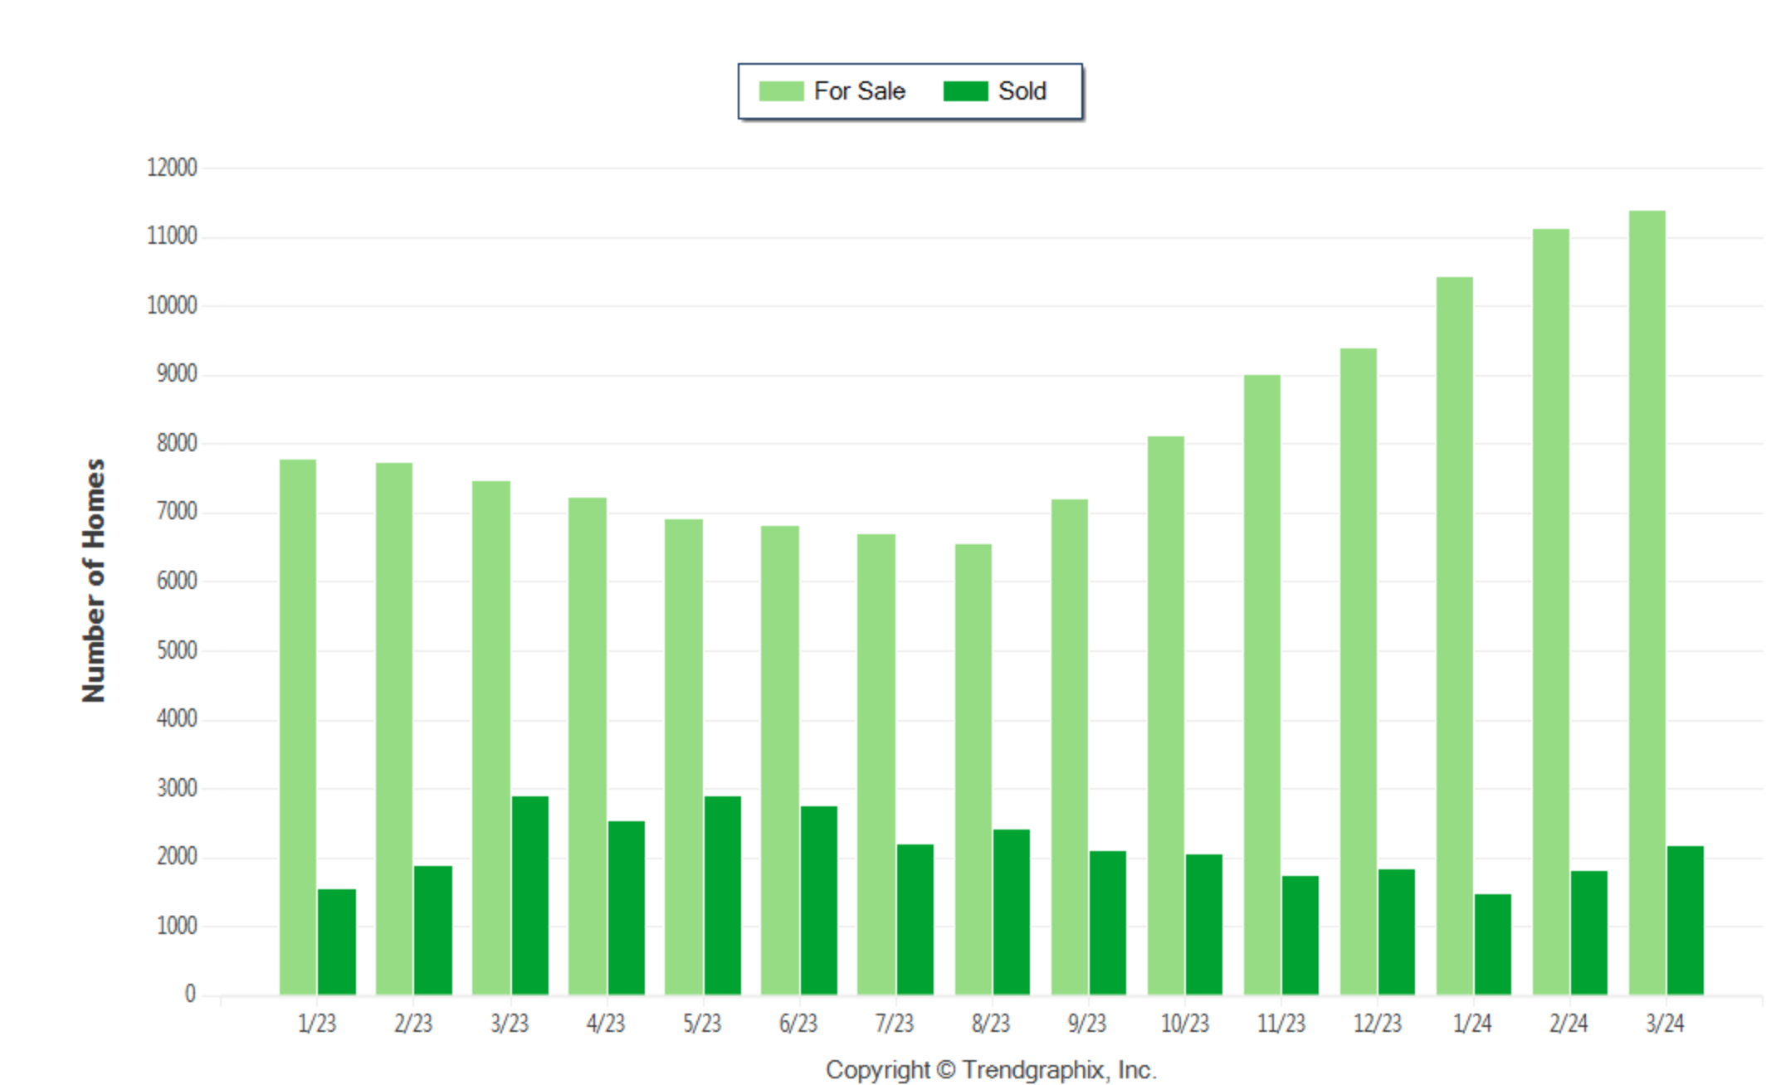
Task: Click the 1/24 Sold bar
Action: tap(1493, 945)
